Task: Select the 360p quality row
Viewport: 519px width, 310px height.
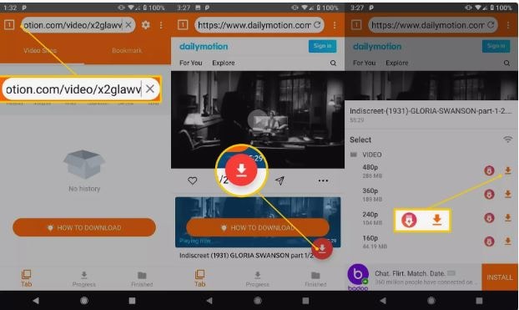Action: click(x=431, y=195)
